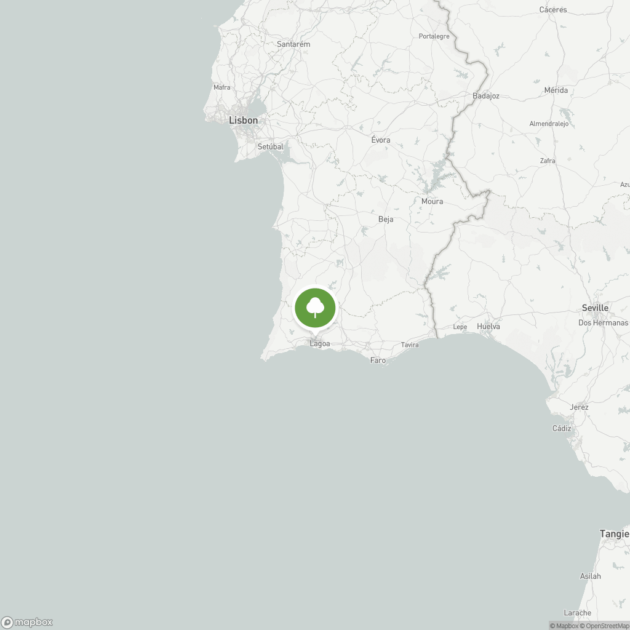Click the Évora city label
This screenshot has height=630, width=630.
pyautogui.click(x=380, y=140)
